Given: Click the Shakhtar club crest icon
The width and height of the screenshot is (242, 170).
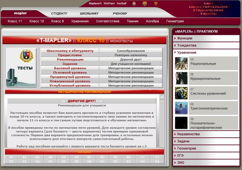Looking at the screenshot, I should [x=134, y=3].
